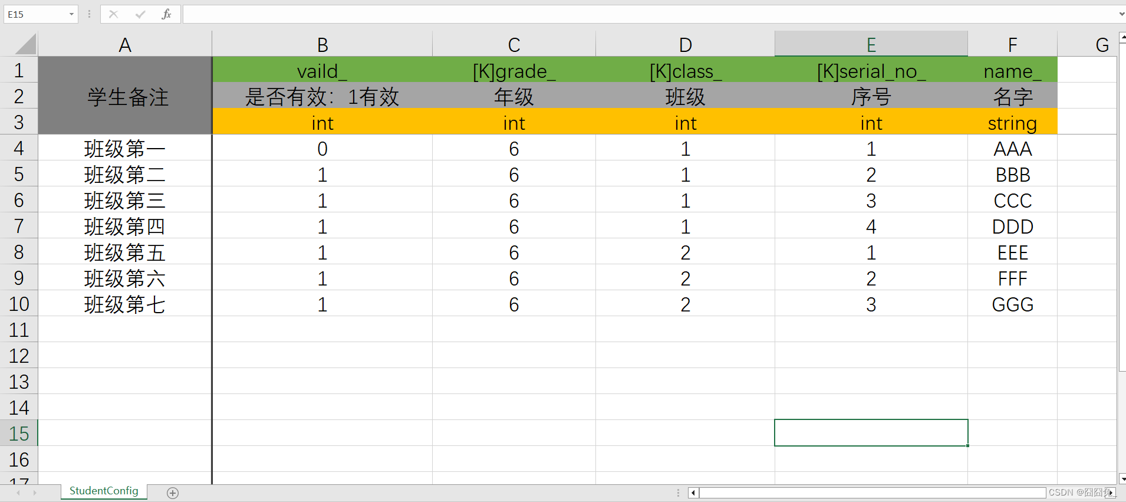Click the 'AAA' name cell
Screen dimensions: 1126x502
pyautogui.click(x=1012, y=148)
